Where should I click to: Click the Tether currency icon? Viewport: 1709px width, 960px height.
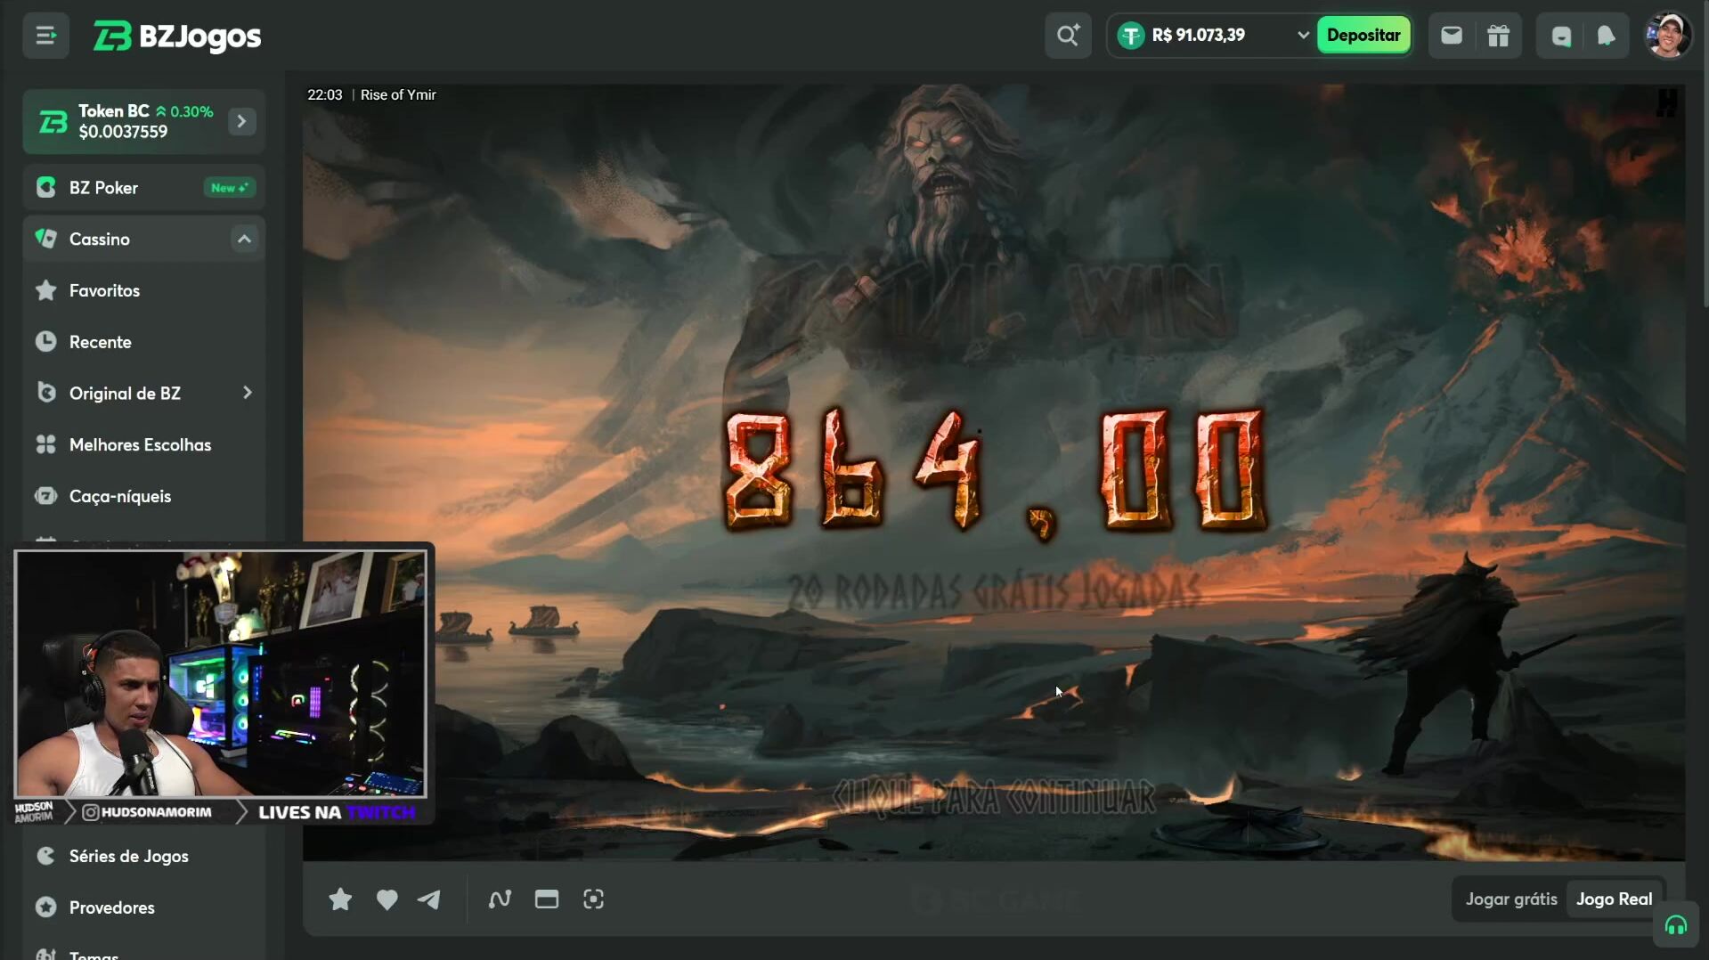[1130, 36]
